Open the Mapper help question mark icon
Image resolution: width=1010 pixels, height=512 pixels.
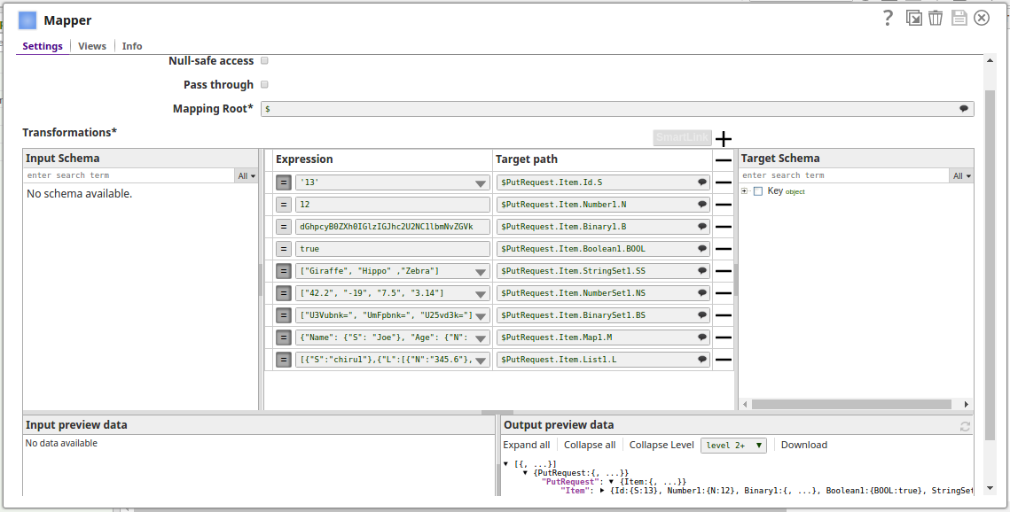click(x=888, y=18)
